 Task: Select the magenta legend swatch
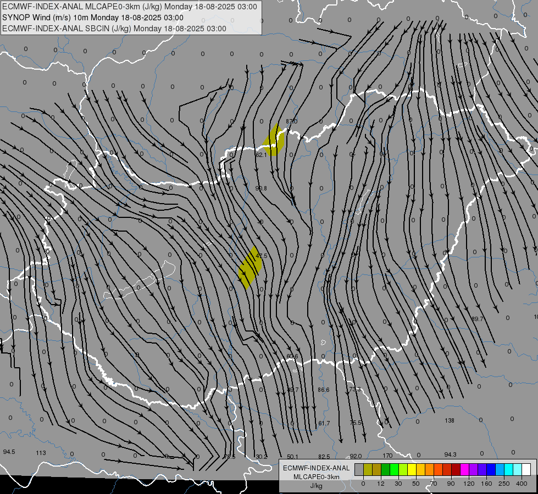pos(464,470)
